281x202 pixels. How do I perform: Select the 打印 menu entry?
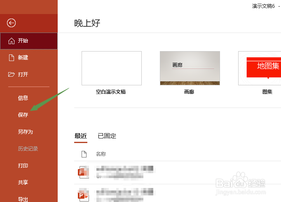(23, 165)
